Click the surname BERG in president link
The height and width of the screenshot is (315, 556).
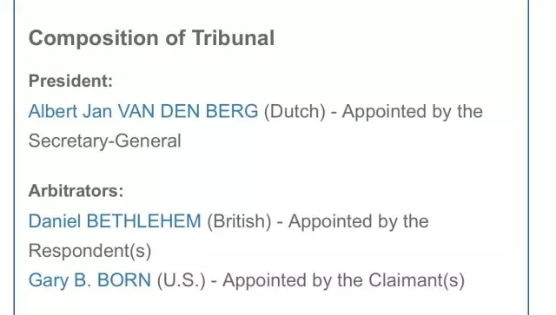[232, 111]
